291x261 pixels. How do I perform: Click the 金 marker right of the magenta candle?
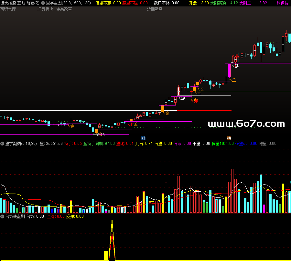pos(233,80)
